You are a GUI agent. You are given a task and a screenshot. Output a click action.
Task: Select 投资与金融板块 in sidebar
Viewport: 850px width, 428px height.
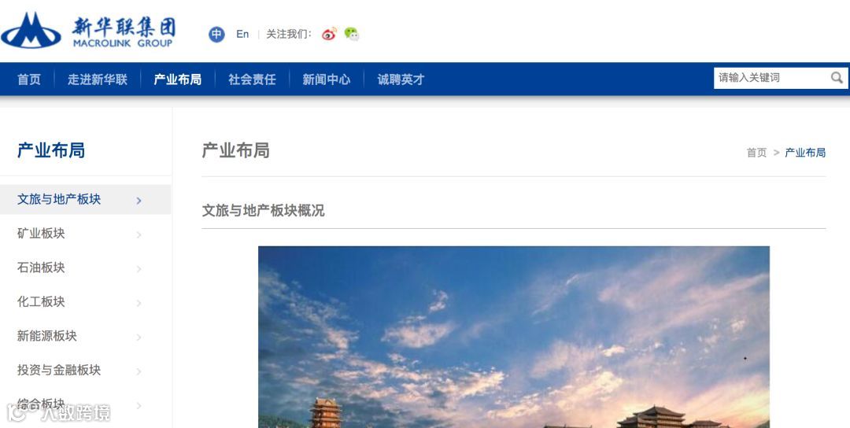tap(59, 370)
